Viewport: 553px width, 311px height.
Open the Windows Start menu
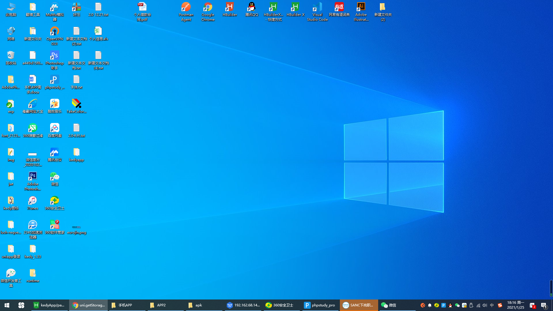tap(7, 305)
